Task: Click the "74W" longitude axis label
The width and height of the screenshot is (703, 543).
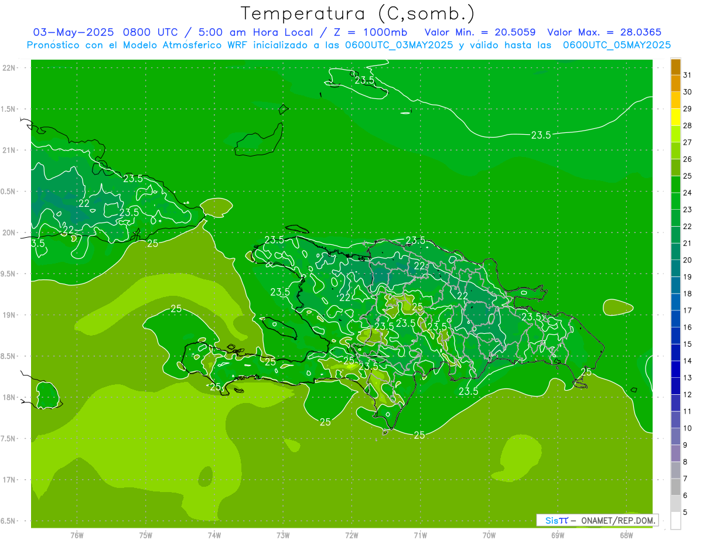Action: point(214,535)
